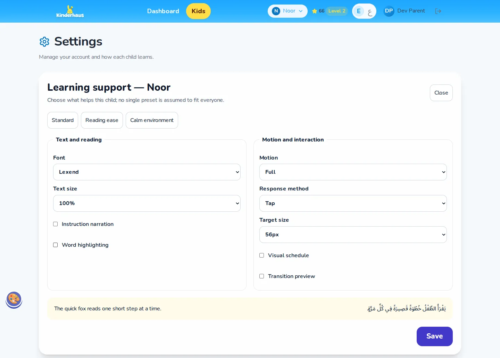Enable Visual schedule checkbox
This screenshot has height=358, width=500.
261,255
